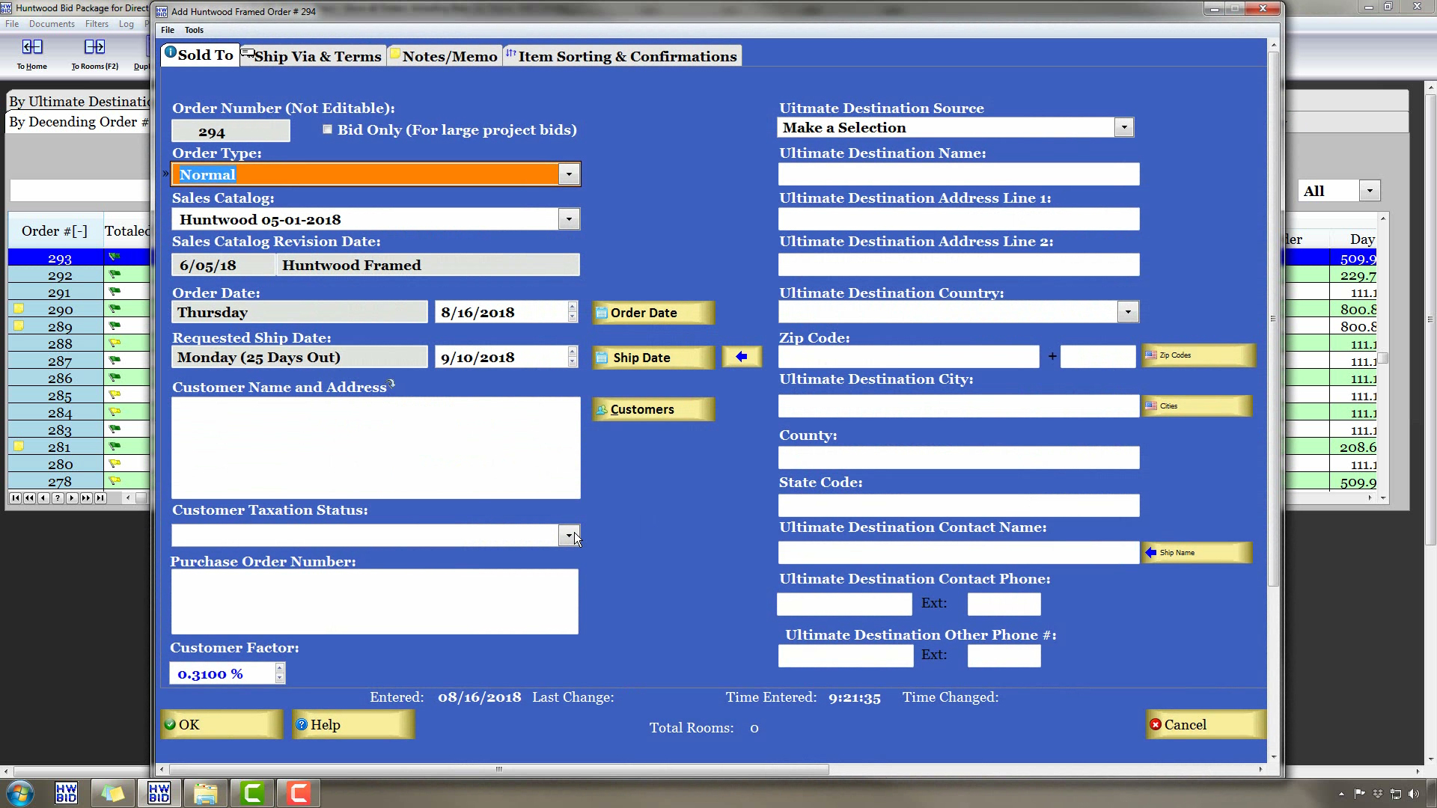Open the Customer Taxation Status dropdown
1437x808 pixels.
tap(569, 536)
